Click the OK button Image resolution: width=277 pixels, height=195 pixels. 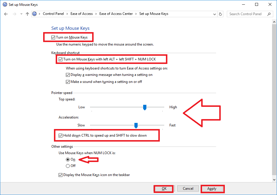[x=163, y=188]
